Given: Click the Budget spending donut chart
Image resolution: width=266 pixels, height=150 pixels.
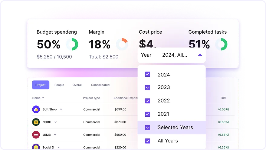Looking at the screenshot, I should pyautogui.click(x=72, y=45).
